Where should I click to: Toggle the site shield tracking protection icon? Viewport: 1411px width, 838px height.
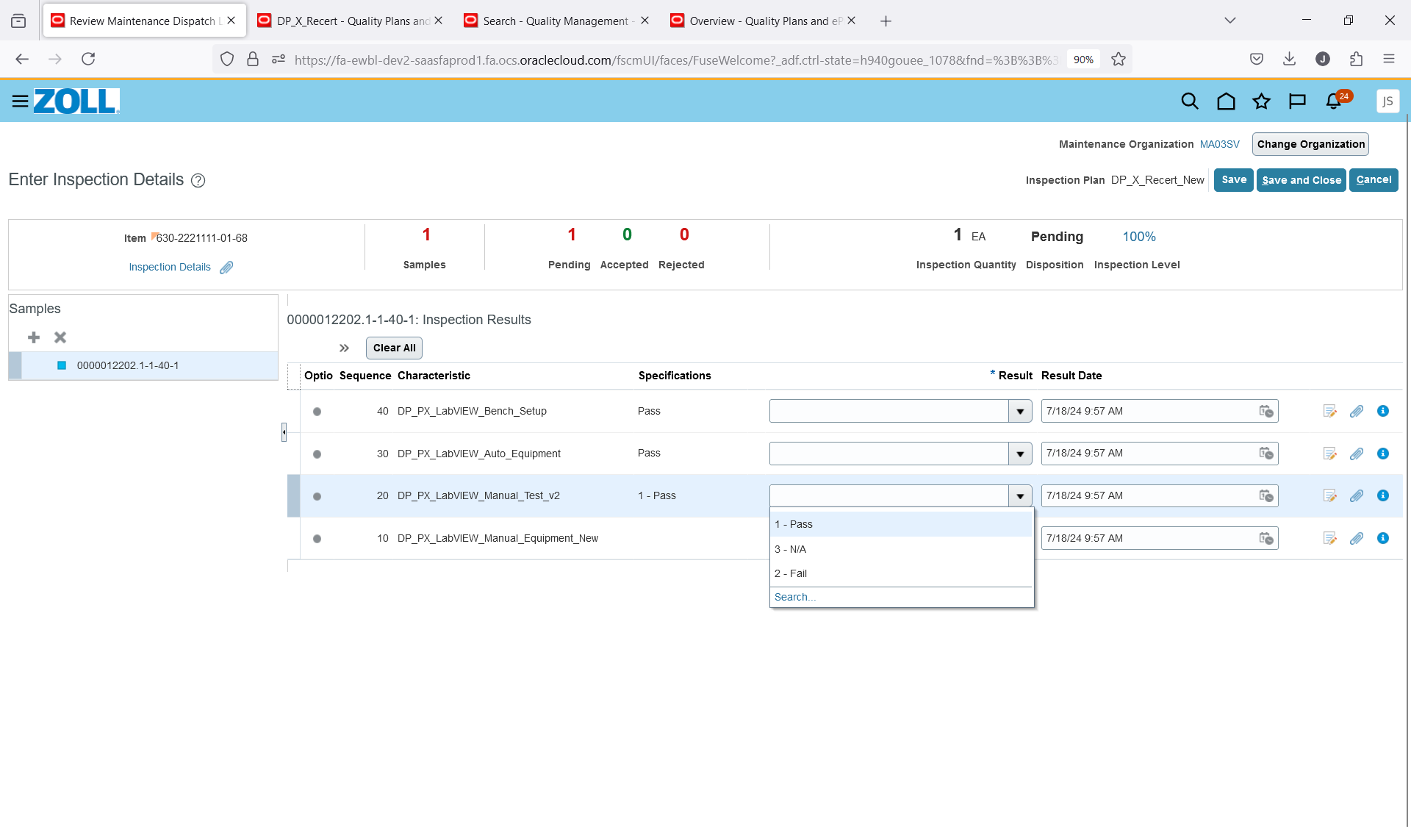[226, 59]
